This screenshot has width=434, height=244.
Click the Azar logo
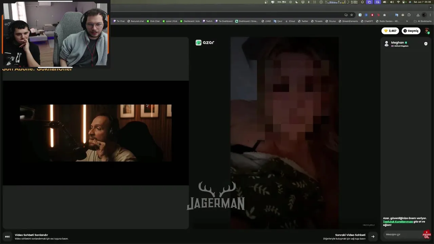point(205,42)
